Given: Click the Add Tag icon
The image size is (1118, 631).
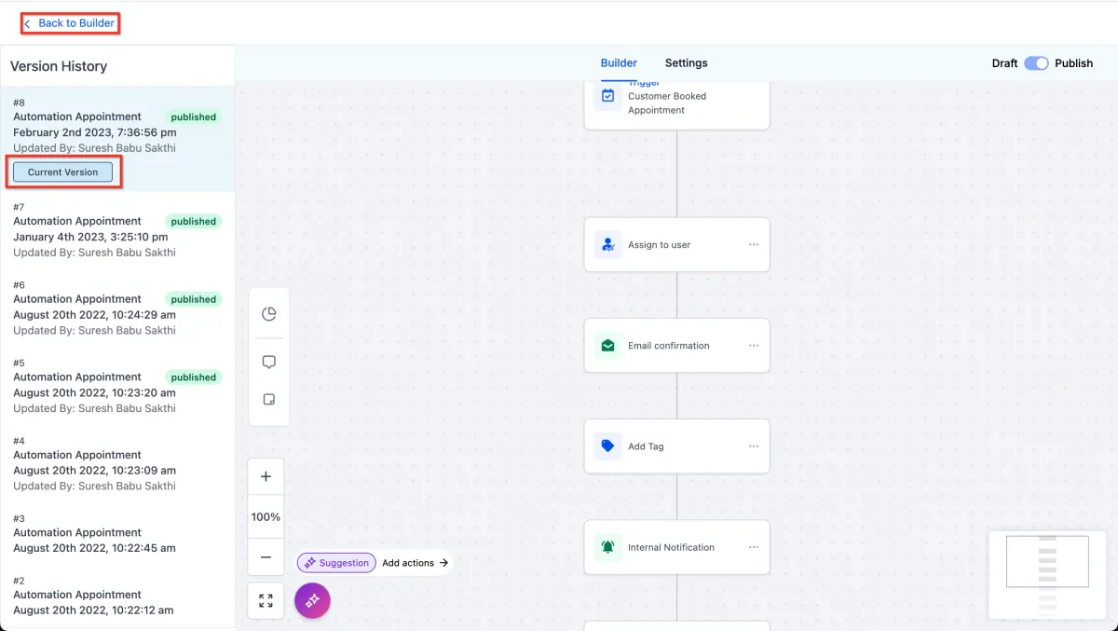Looking at the screenshot, I should pos(607,446).
